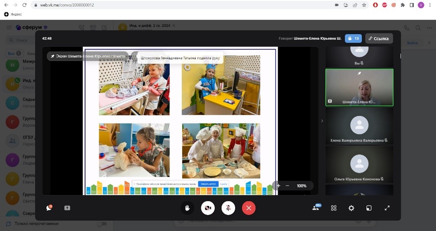Raise hand in the call controls

click(187, 208)
